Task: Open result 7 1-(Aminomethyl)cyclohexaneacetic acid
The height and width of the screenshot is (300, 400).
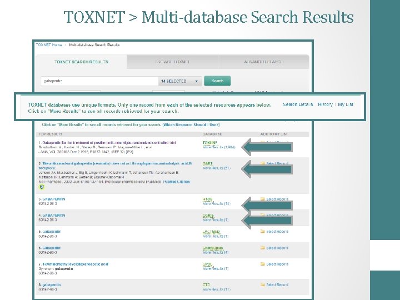Action: (x=75, y=264)
